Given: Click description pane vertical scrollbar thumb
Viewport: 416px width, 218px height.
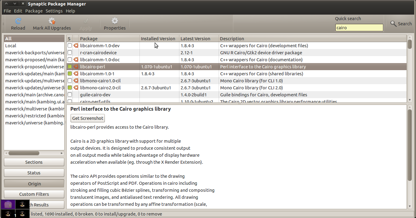Looking at the screenshot, I should click(410, 145).
